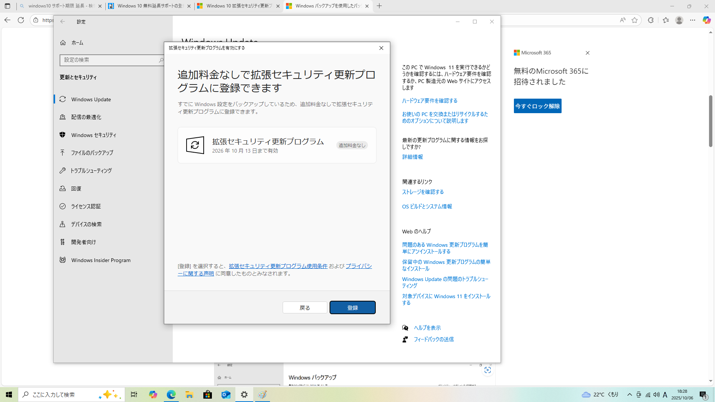
Task: Open トラブルシューティング wrench item
Action: [91, 170]
